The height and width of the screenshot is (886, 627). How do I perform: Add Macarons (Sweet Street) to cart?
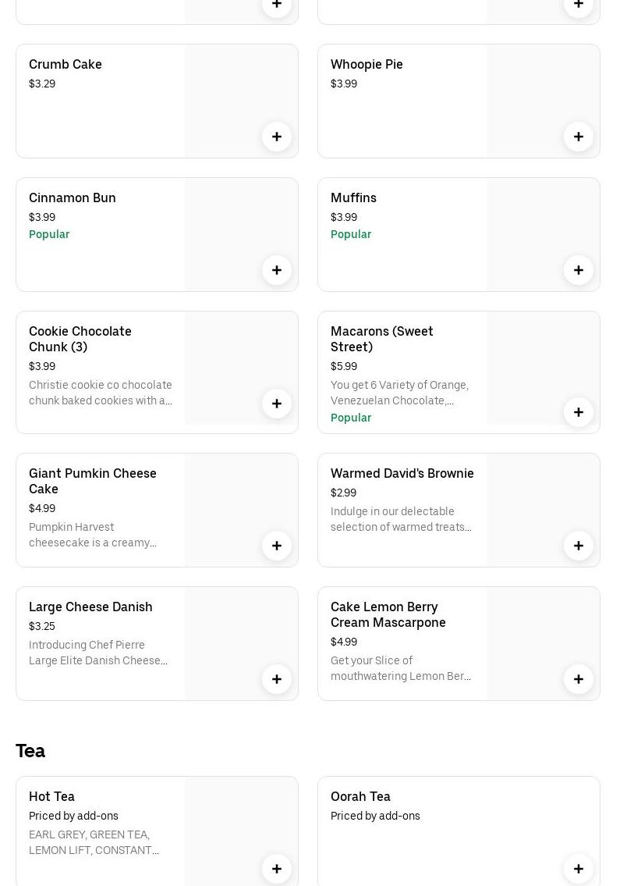click(x=579, y=412)
